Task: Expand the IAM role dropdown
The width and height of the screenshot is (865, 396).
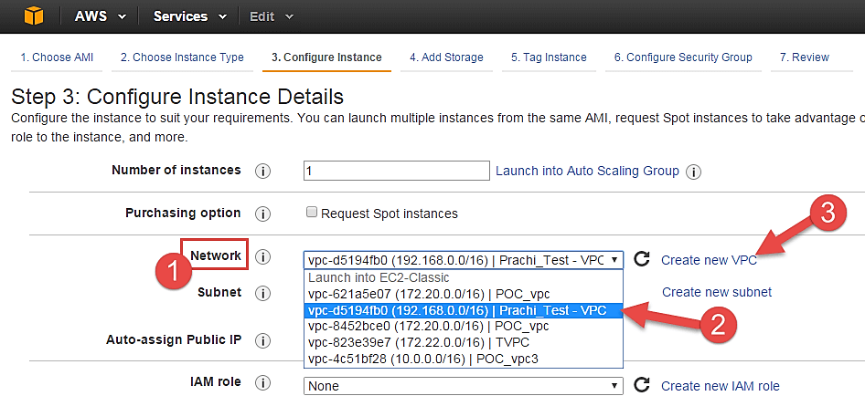Action: (463, 386)
